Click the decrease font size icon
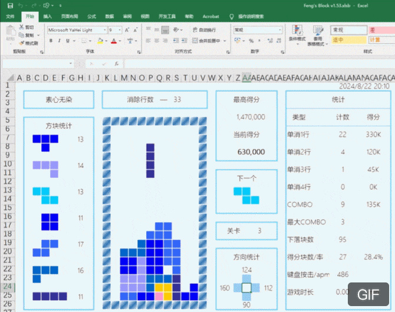 tap(136, 30)
